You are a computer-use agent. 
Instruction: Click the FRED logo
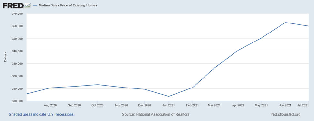point(14,5)
